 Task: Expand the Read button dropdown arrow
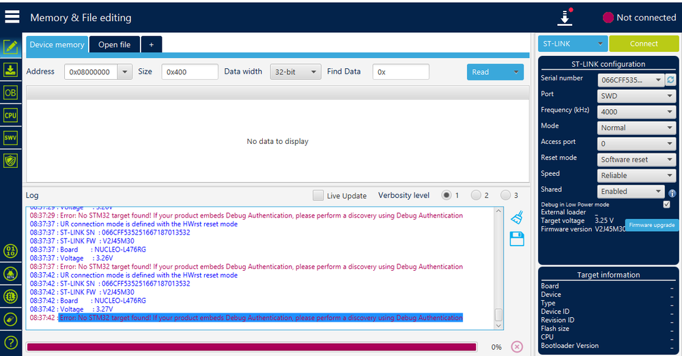(516, 72)
